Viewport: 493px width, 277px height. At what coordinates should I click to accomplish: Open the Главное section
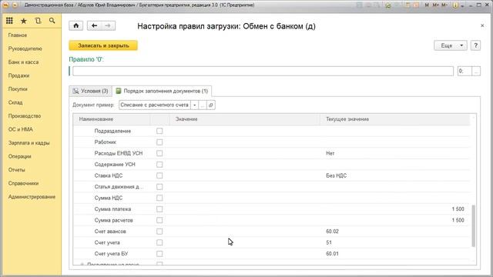18,35
